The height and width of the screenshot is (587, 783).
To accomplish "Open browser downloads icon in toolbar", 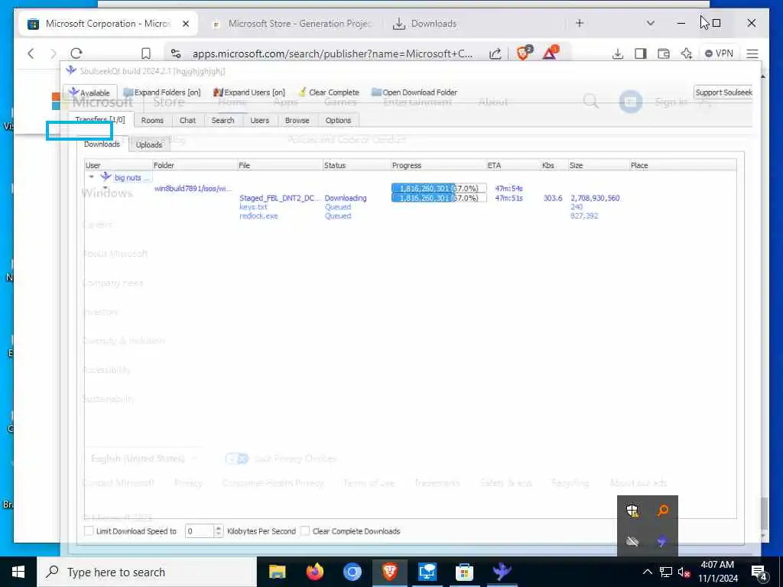I will (x=618, y=54).
